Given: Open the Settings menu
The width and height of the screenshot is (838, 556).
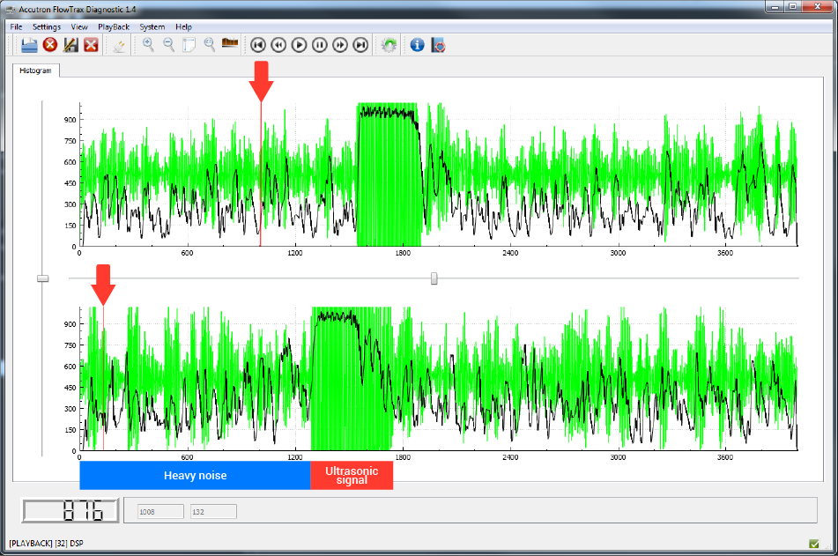Looking at the screenshot, I should 47,26.
